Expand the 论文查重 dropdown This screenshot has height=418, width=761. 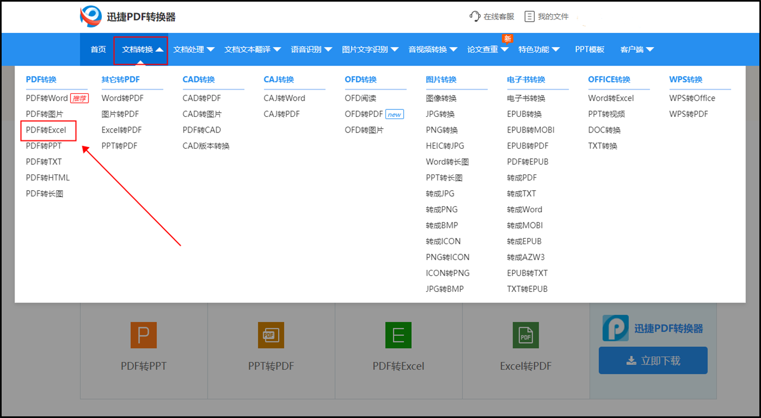click(504, 50)
